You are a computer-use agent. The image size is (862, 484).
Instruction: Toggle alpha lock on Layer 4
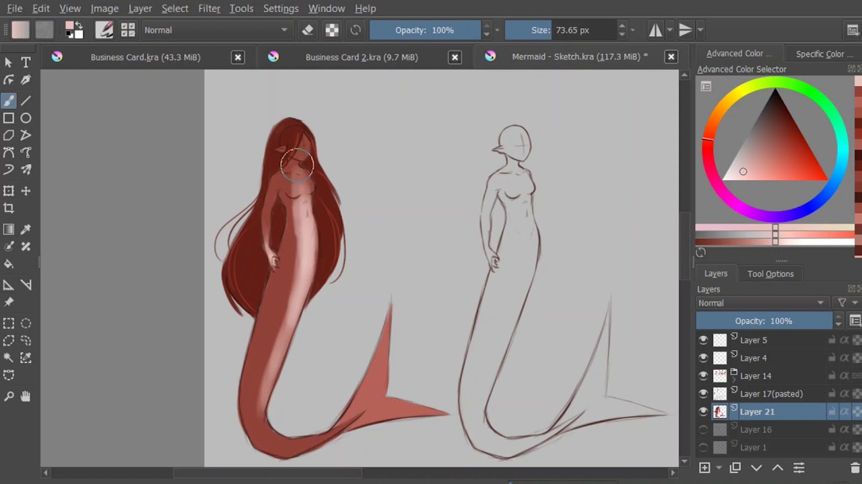(844, 358)
